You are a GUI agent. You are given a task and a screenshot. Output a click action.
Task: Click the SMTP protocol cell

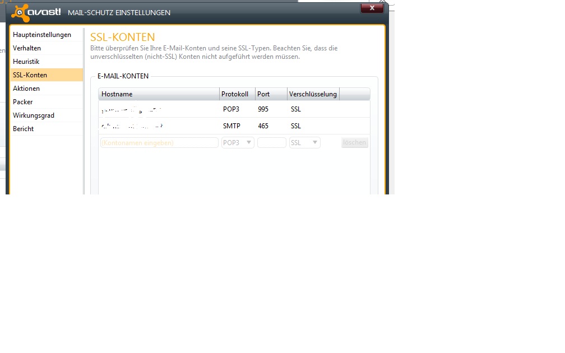[x=231, y=126]
